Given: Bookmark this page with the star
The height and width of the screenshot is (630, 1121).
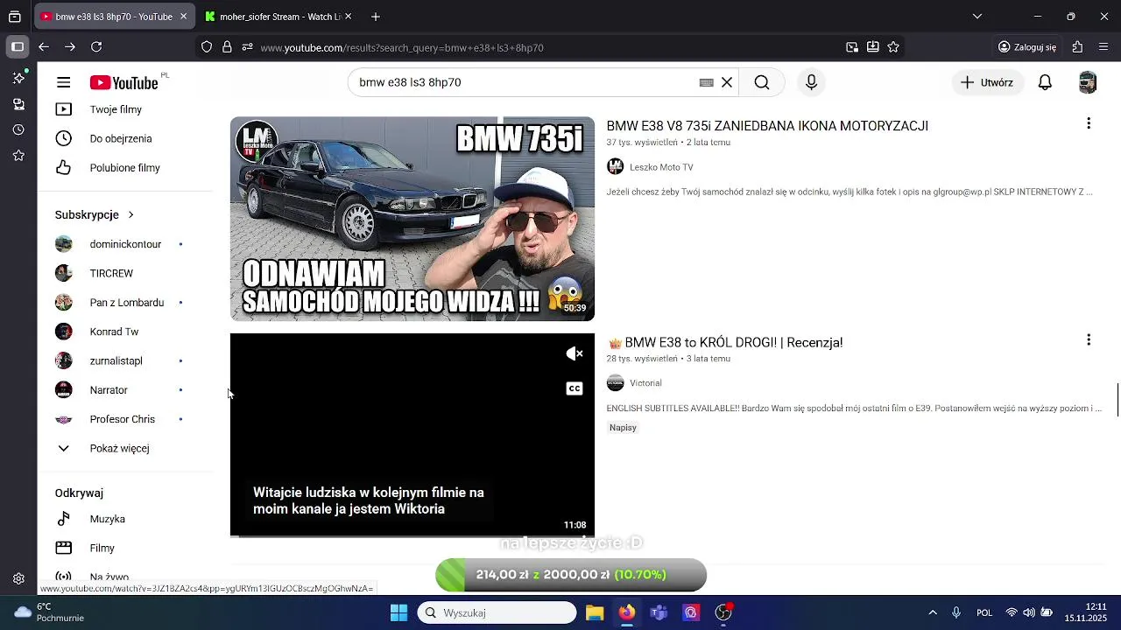Looking at the screenshot, I should (x=893, y=47).
